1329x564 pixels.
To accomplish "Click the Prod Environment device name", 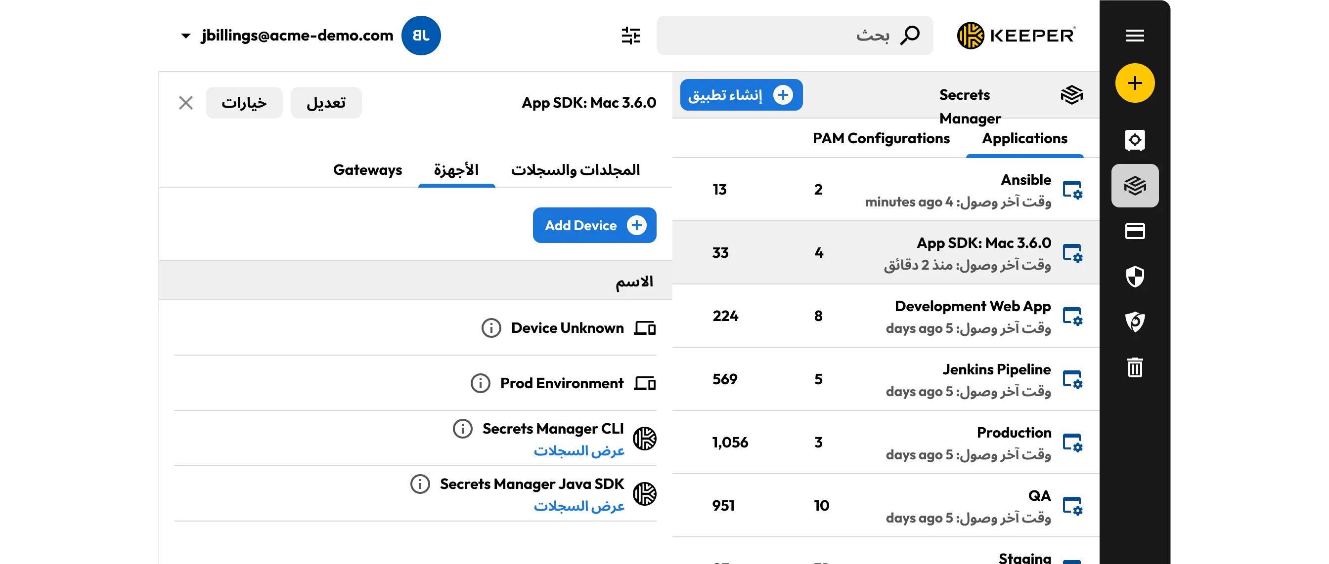I will click(561, 383).
